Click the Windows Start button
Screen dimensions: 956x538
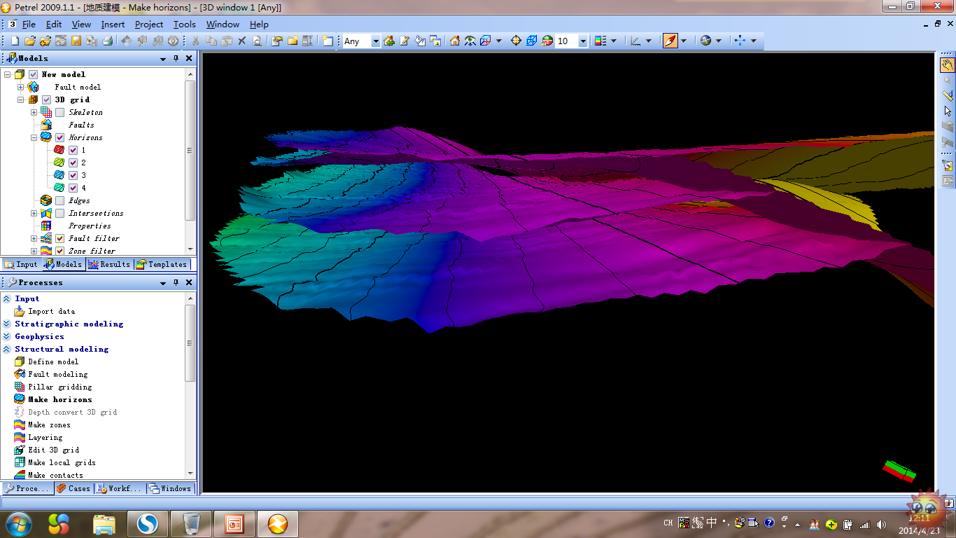pyautogui.click(x=17, y=523)
